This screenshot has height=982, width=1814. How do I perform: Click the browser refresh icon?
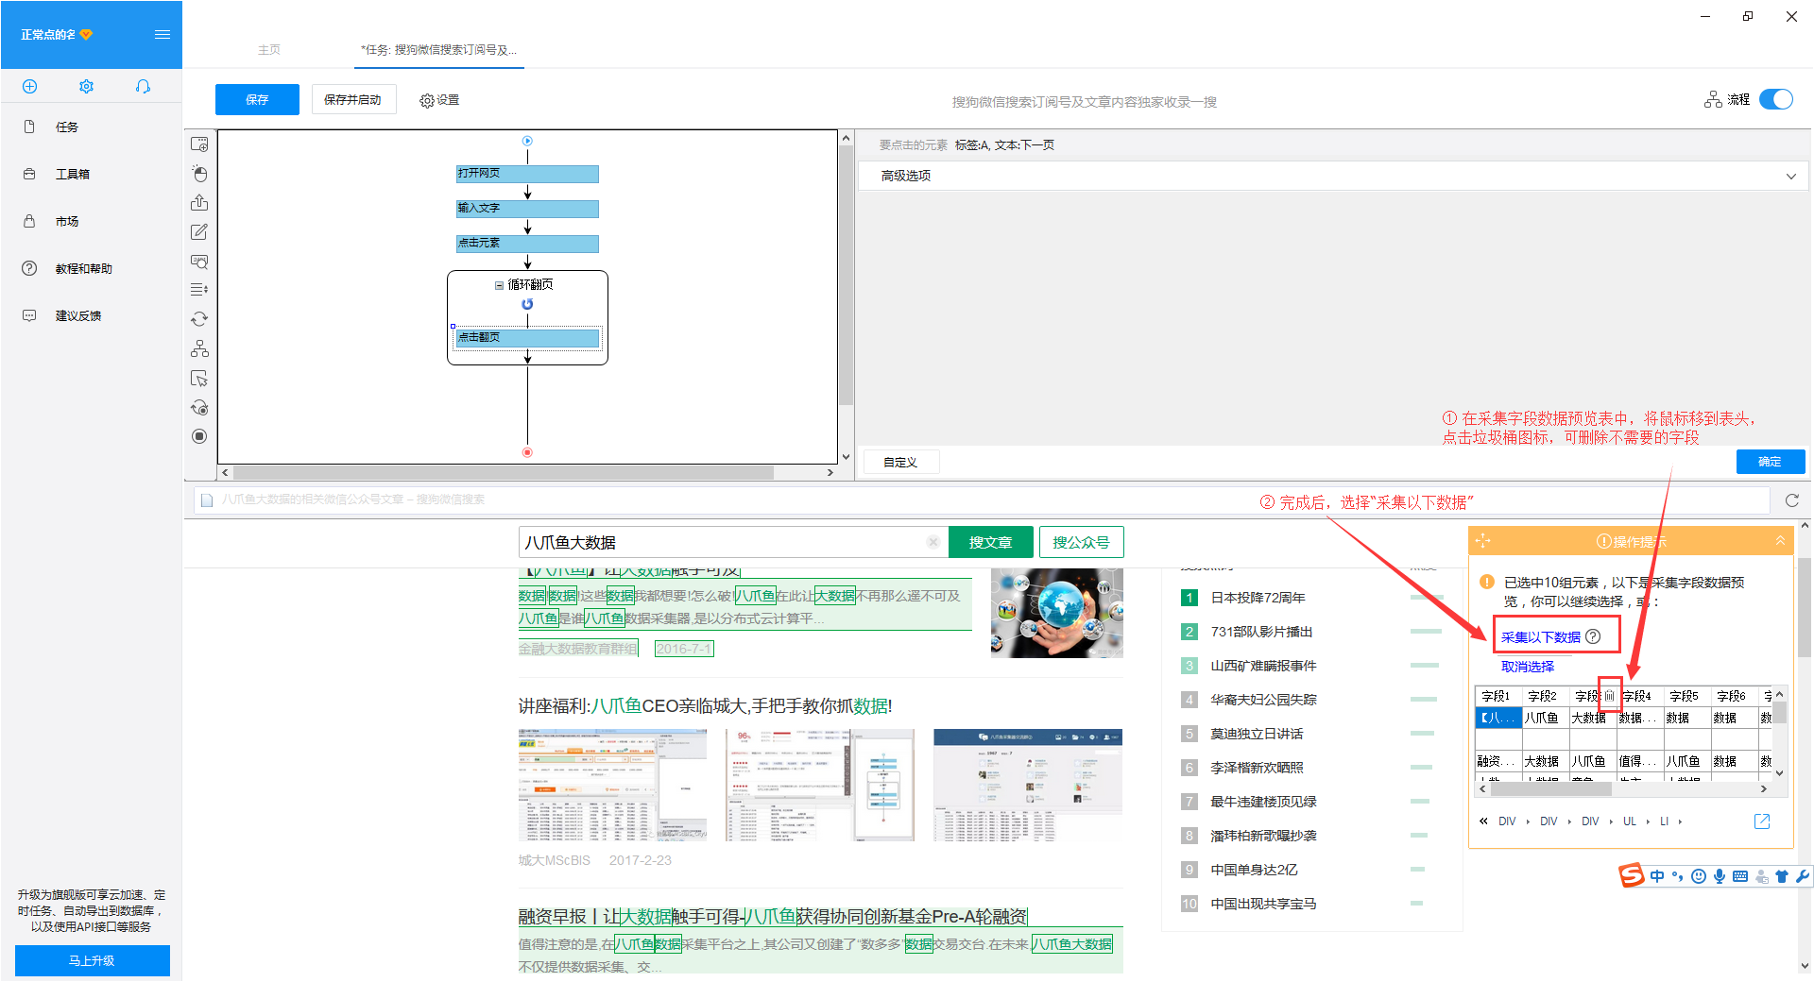pyautogui.click(x=1792, y=500)
